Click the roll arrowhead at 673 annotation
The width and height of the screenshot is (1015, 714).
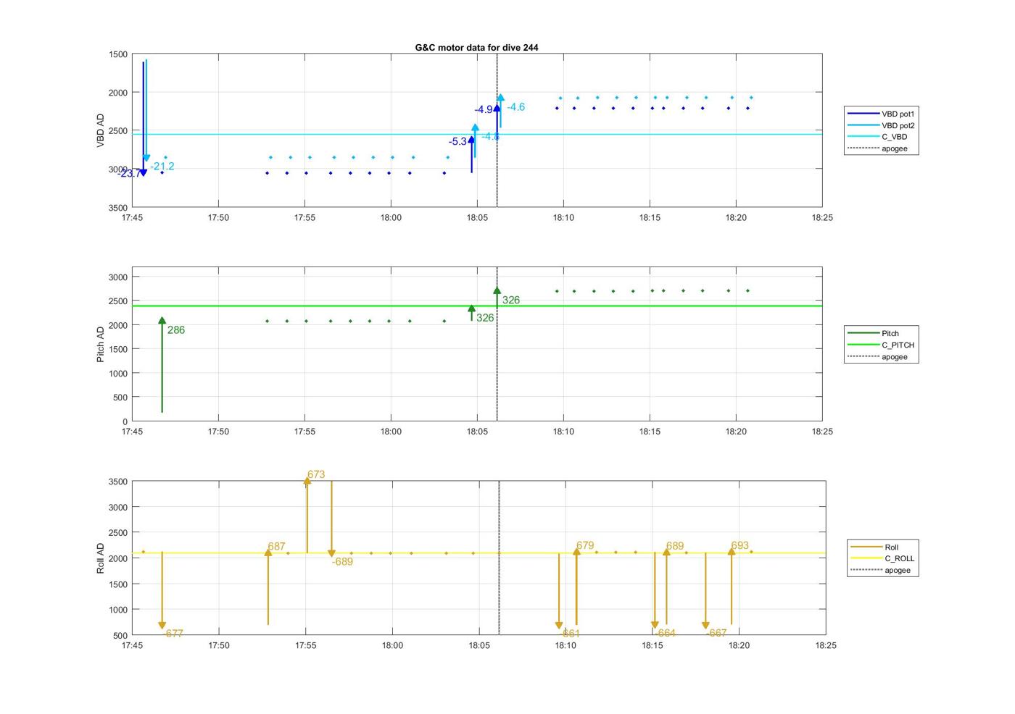(307, 482)
